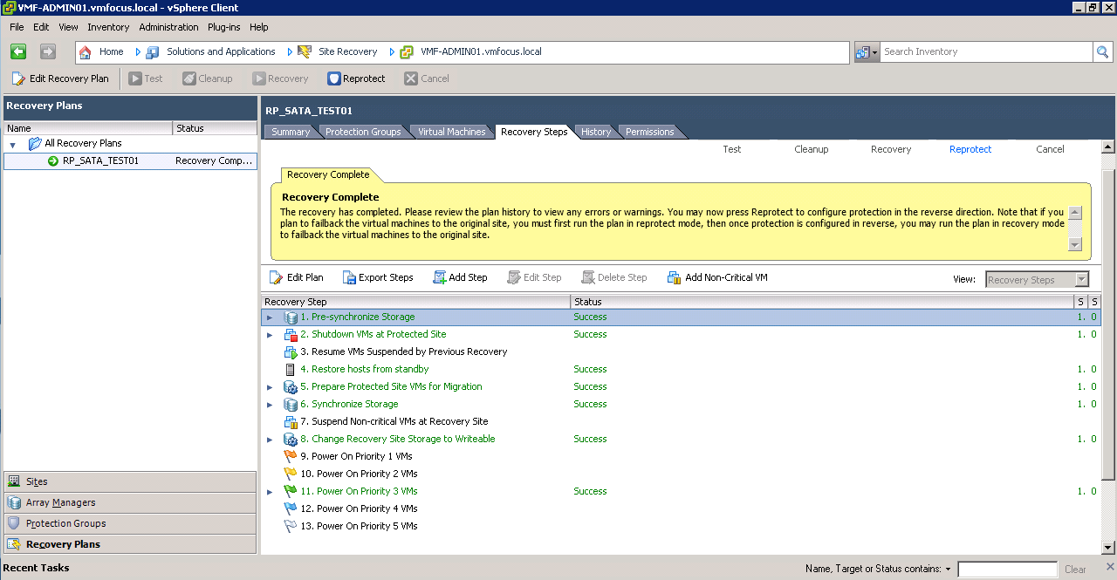The height and width of the screenshot is (580, 1117).
Task: Click the Reprotect link in steps header
Action: point(970,149)
